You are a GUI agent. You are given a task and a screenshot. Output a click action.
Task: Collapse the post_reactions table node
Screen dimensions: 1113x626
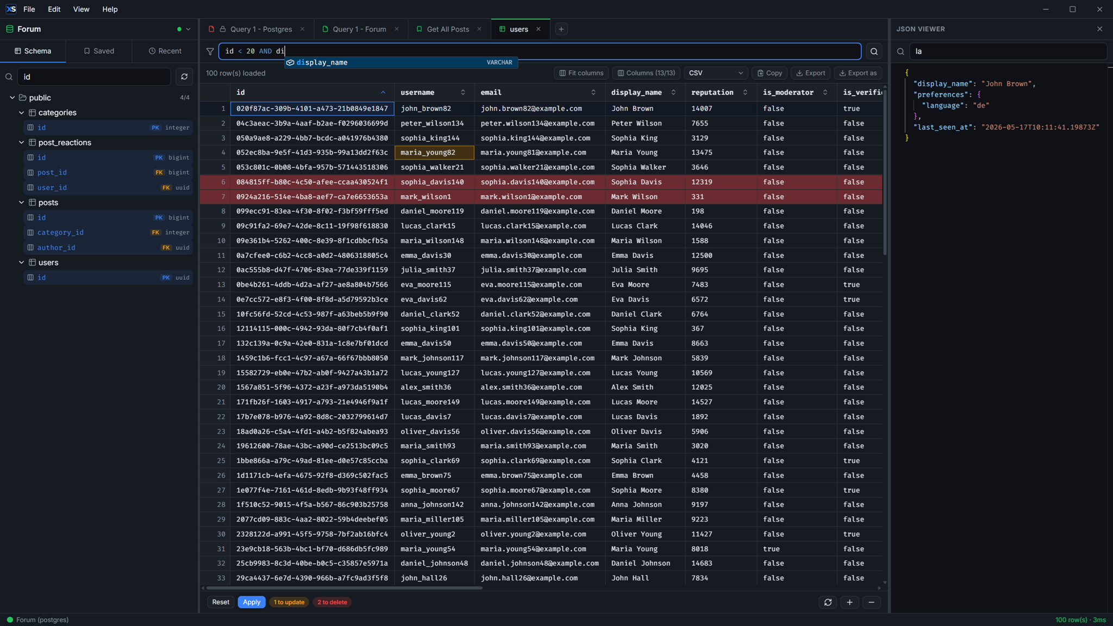point(21,142)
